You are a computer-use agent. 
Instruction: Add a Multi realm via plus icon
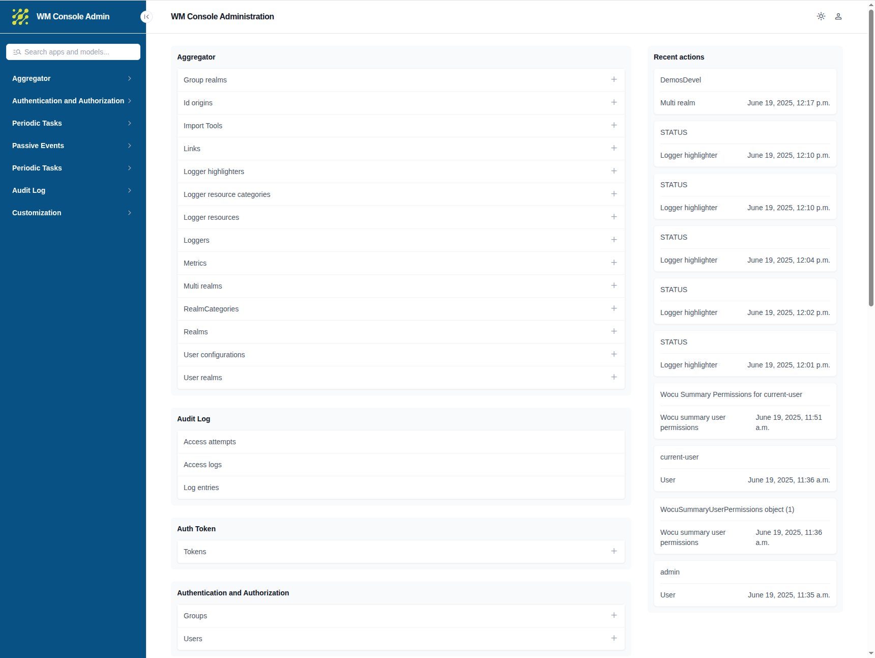[614, 285]
